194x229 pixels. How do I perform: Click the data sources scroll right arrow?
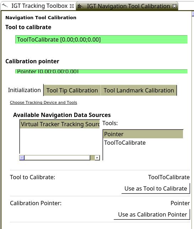click(97, 158)
